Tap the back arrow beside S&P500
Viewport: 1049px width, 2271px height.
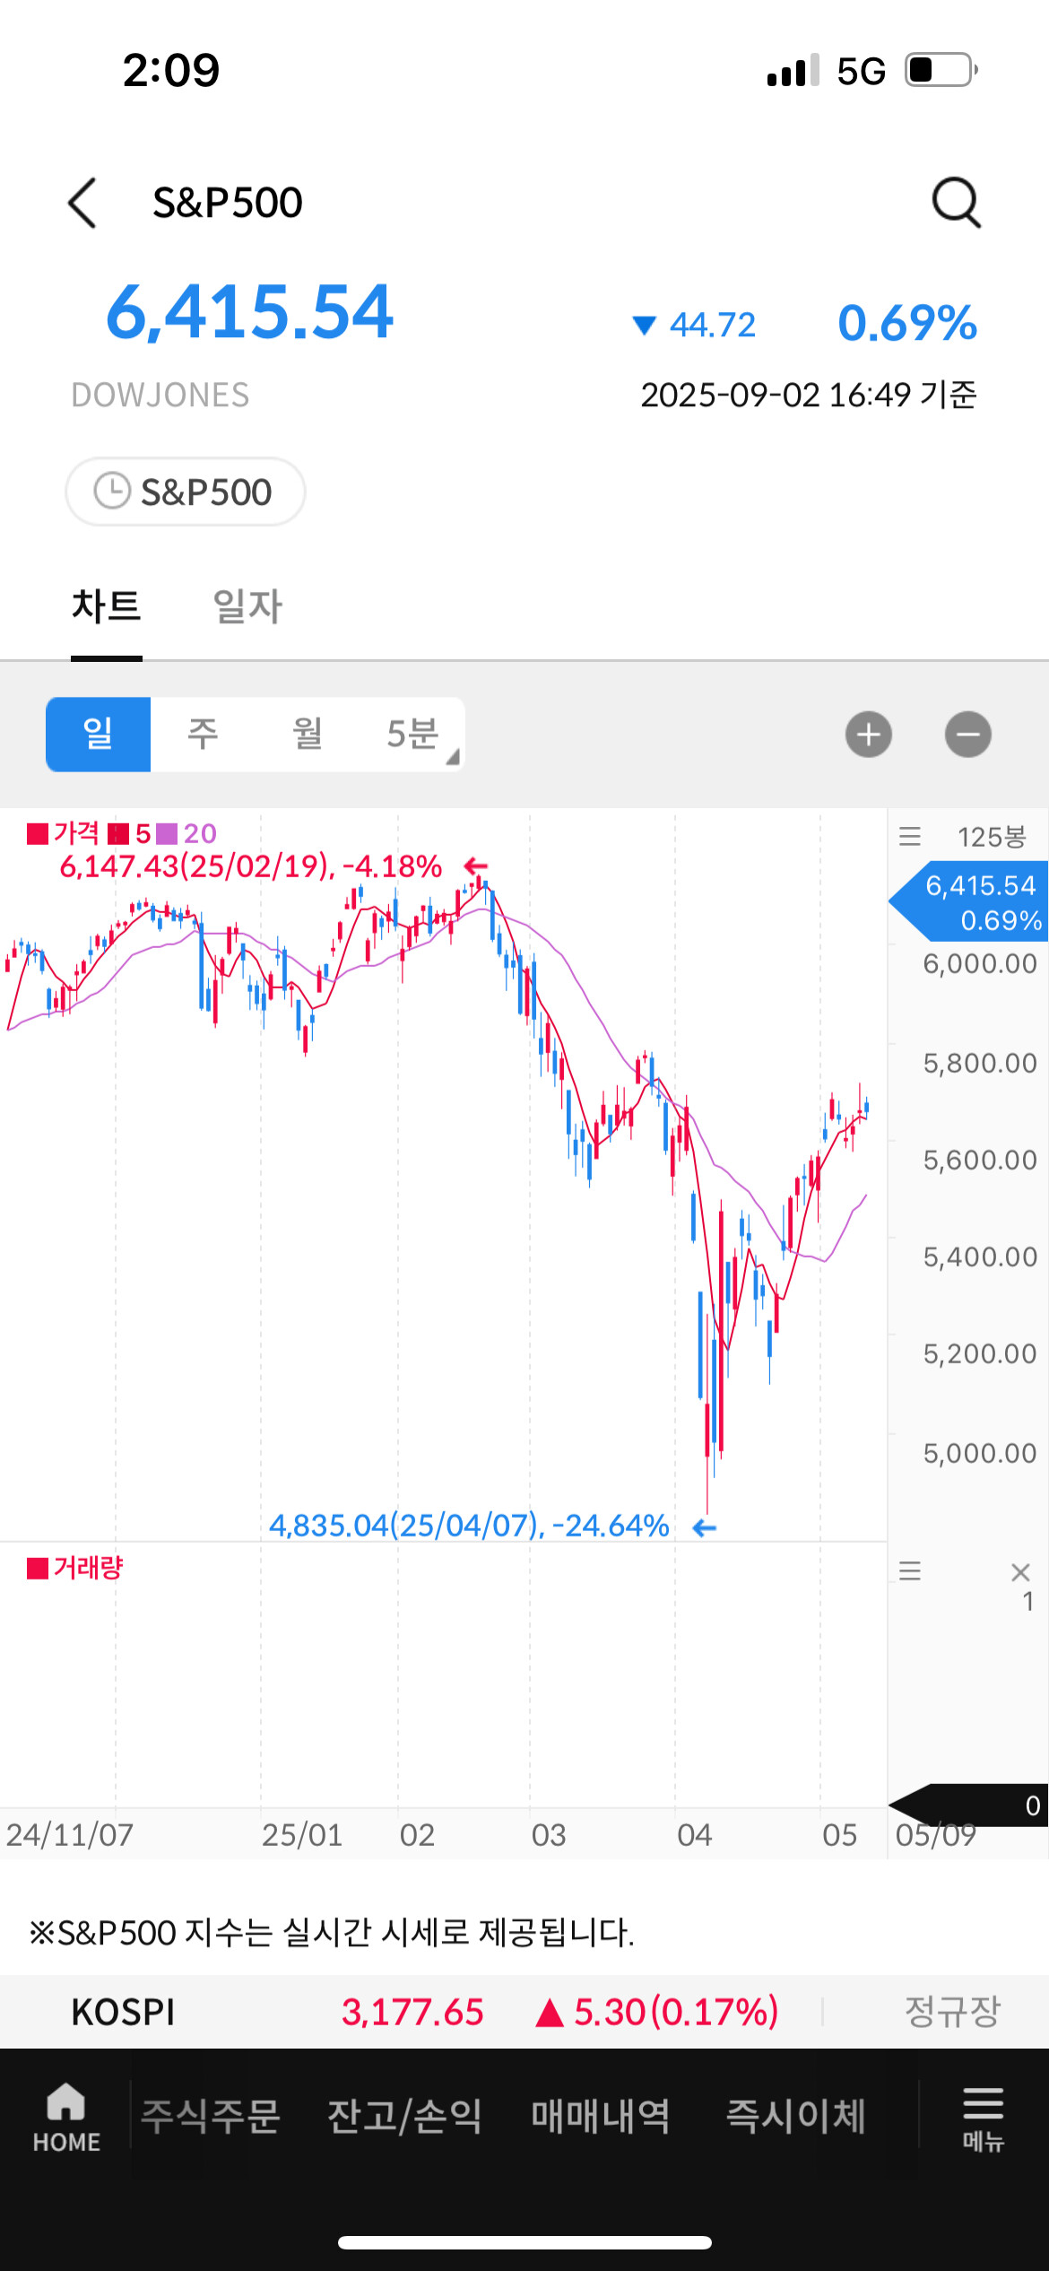[82, 203]
